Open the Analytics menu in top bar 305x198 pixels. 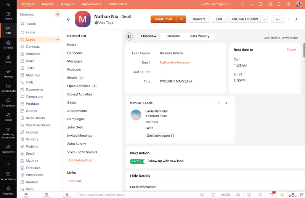[x=68, y=4]
